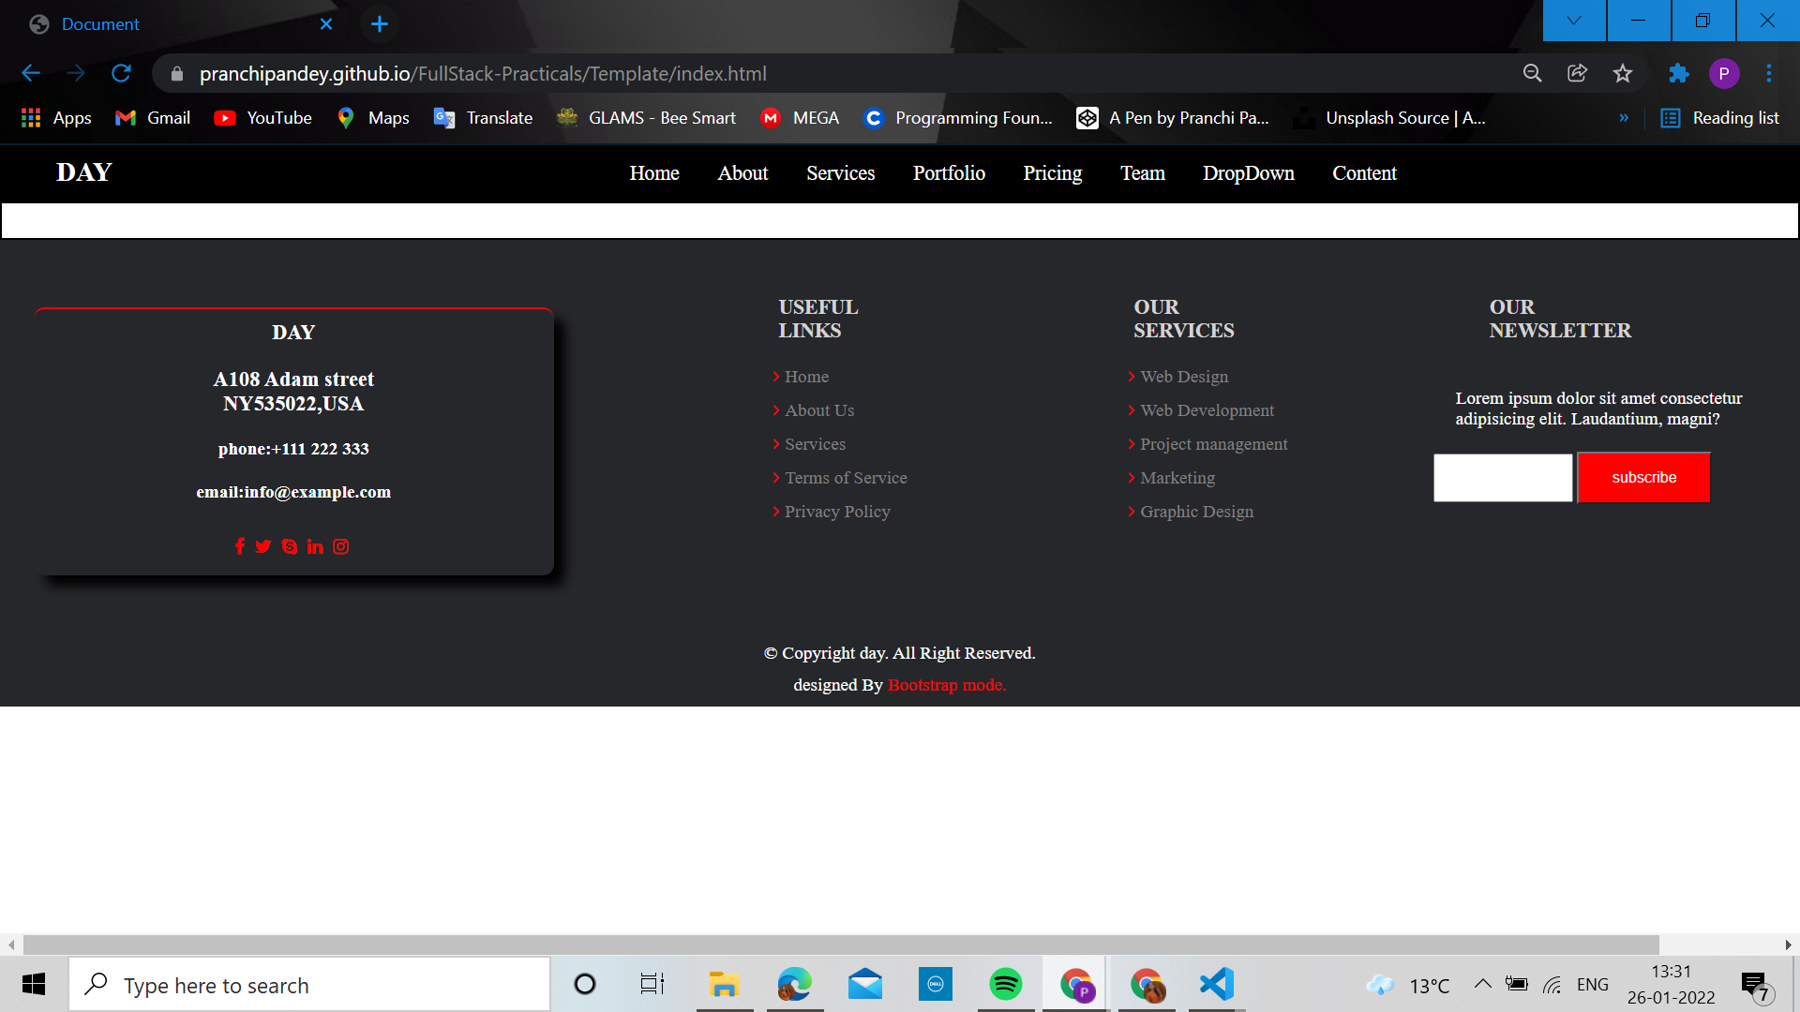This screenshot has height=1012, width=1800.
Task: Click the subscribe button
Action: click(1642, 477)
